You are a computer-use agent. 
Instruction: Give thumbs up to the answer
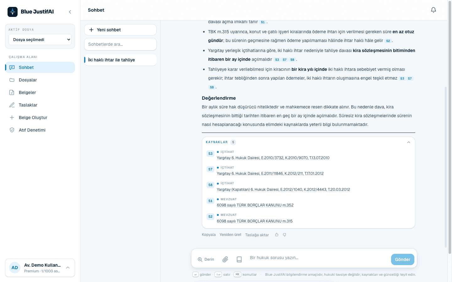277,235
